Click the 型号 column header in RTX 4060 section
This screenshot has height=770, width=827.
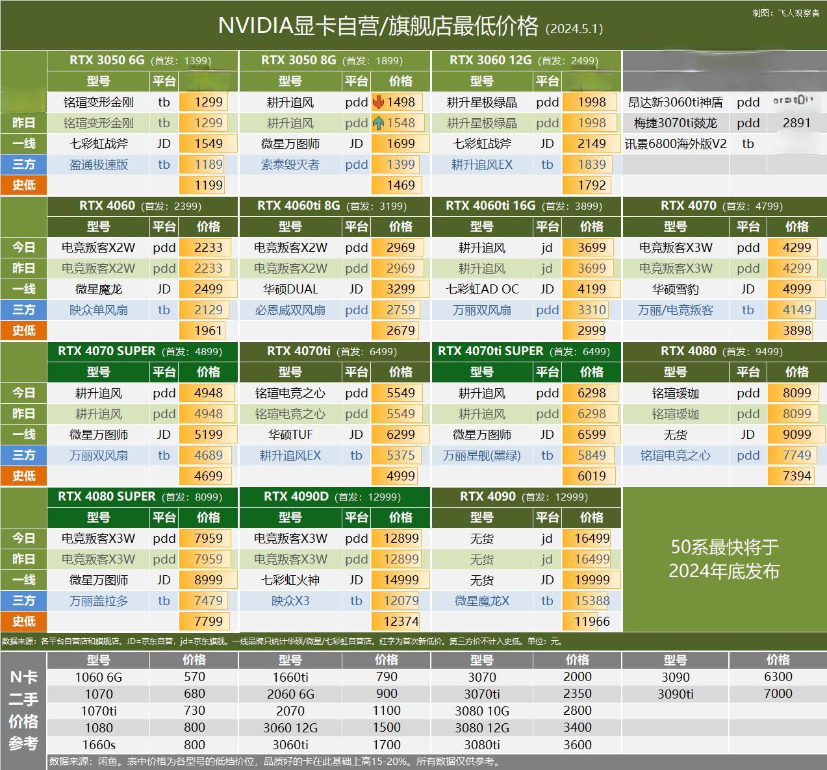click(99, 227)
